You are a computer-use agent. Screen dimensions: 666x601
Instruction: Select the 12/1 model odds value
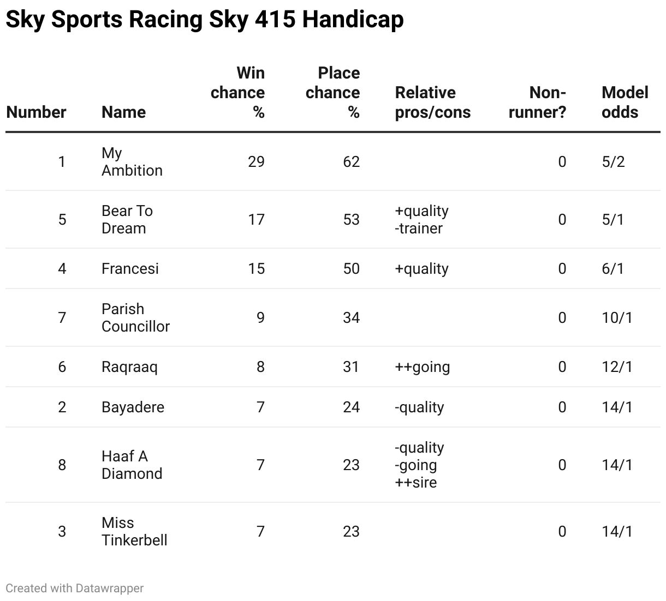[x=617, y=366]
